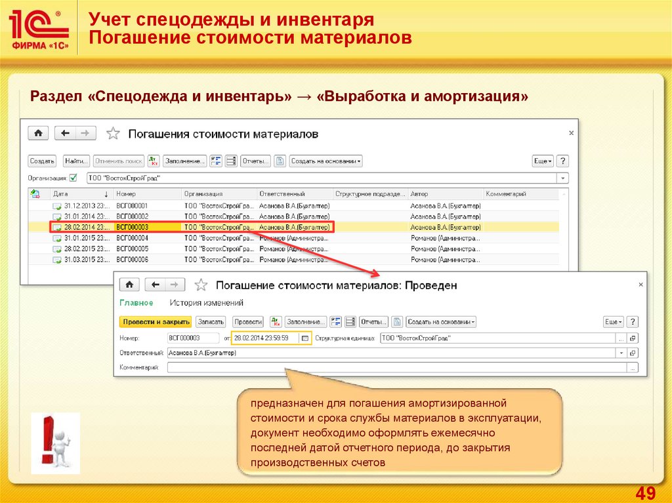Click document icon after Отчеты in list window
Screen dimensions: 672x503
tap(280, 161)
